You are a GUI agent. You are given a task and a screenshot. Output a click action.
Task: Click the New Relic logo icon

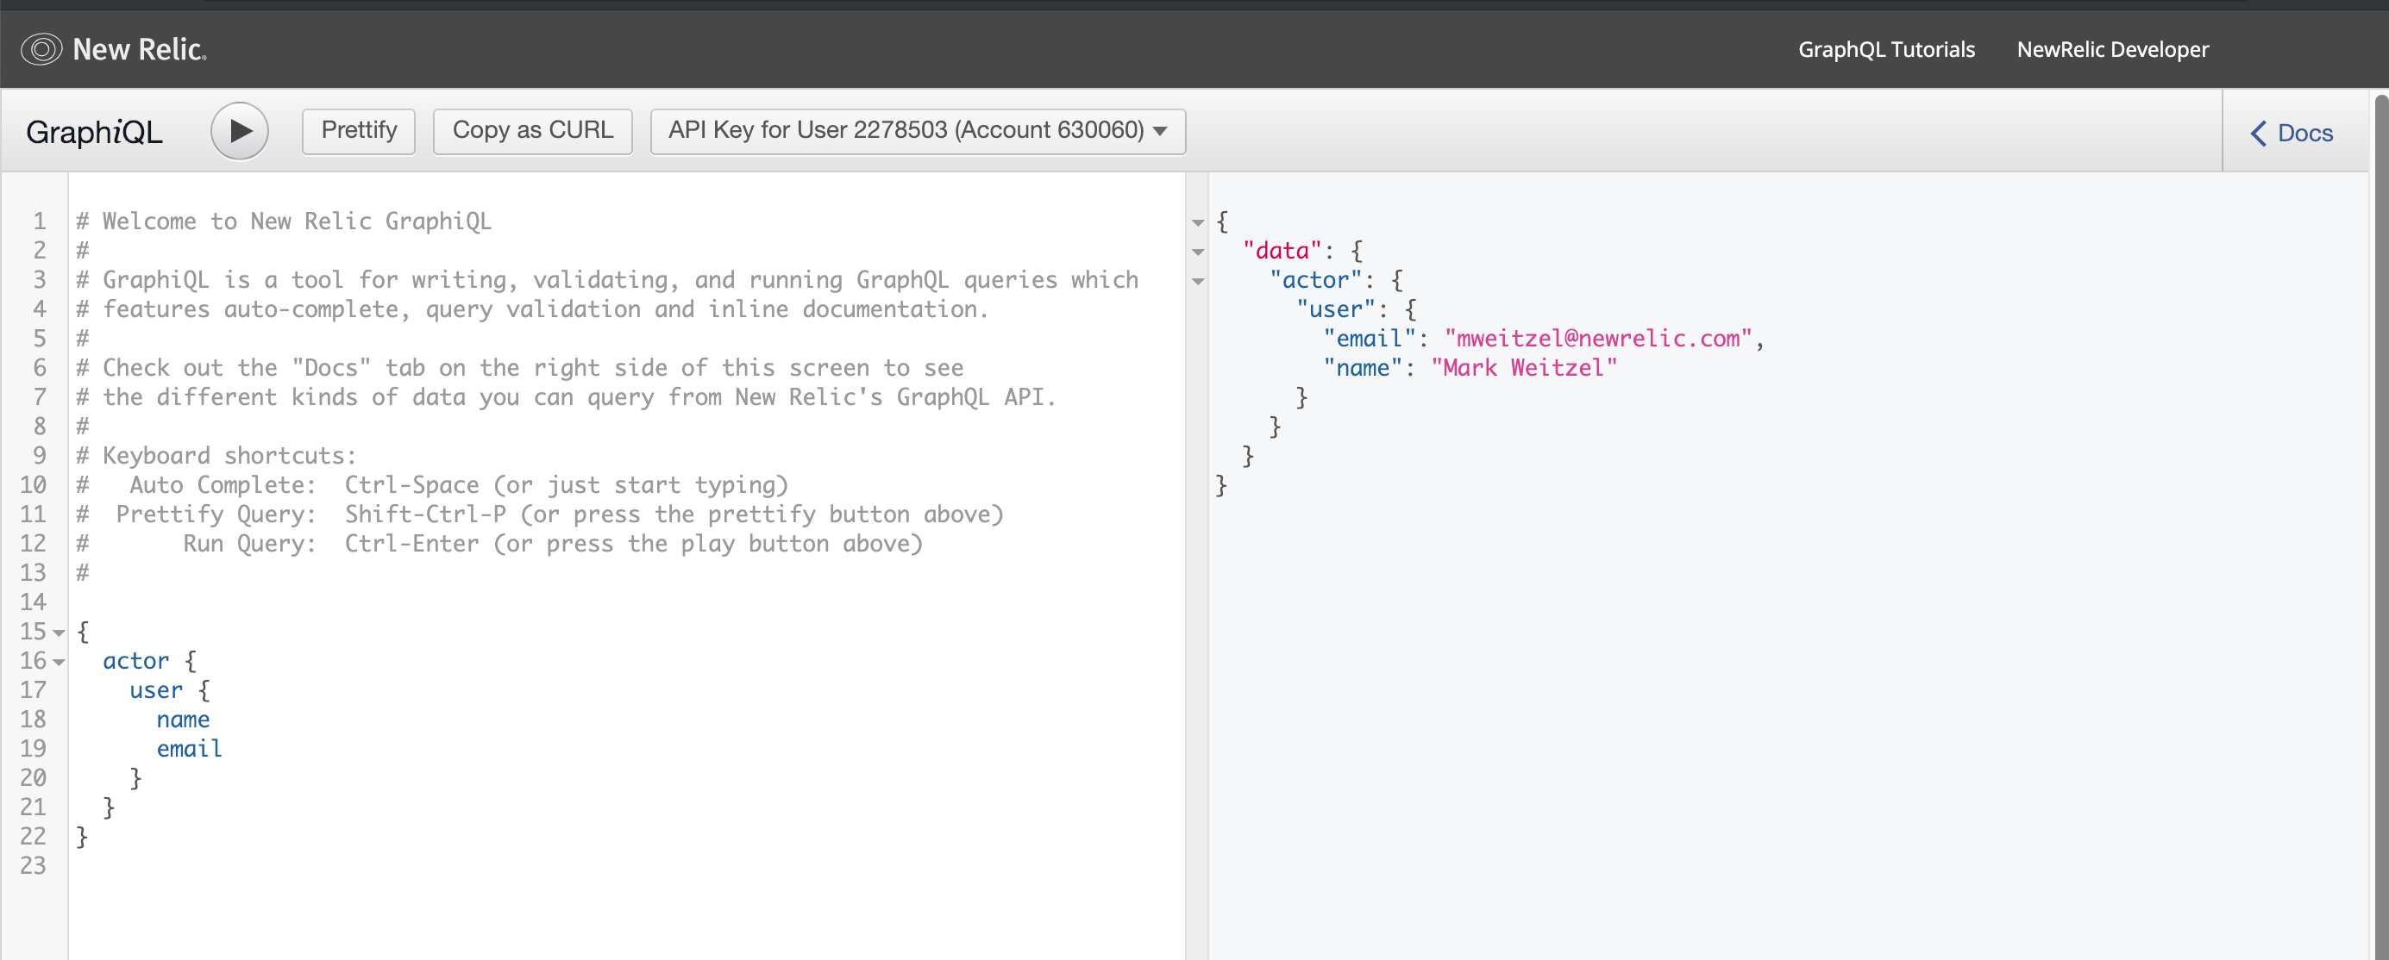point(41,49)
